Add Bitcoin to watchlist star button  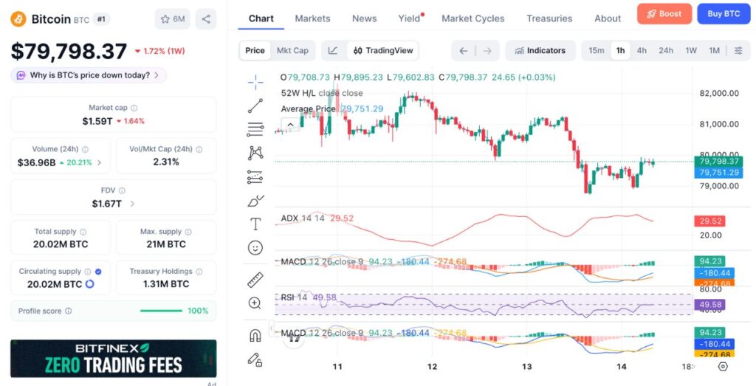tap(173, 18)
